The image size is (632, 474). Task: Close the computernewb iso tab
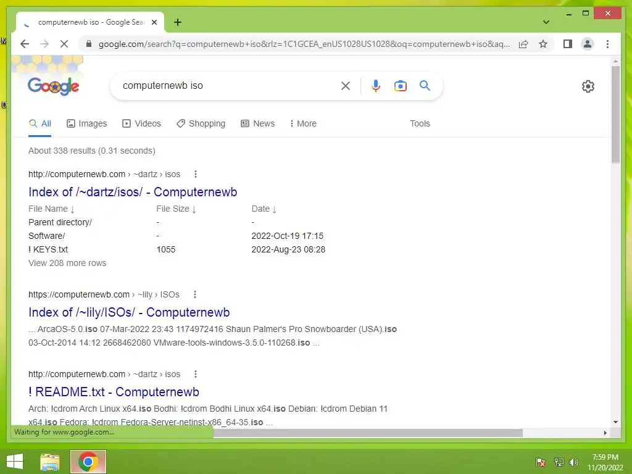pos(154,22)
